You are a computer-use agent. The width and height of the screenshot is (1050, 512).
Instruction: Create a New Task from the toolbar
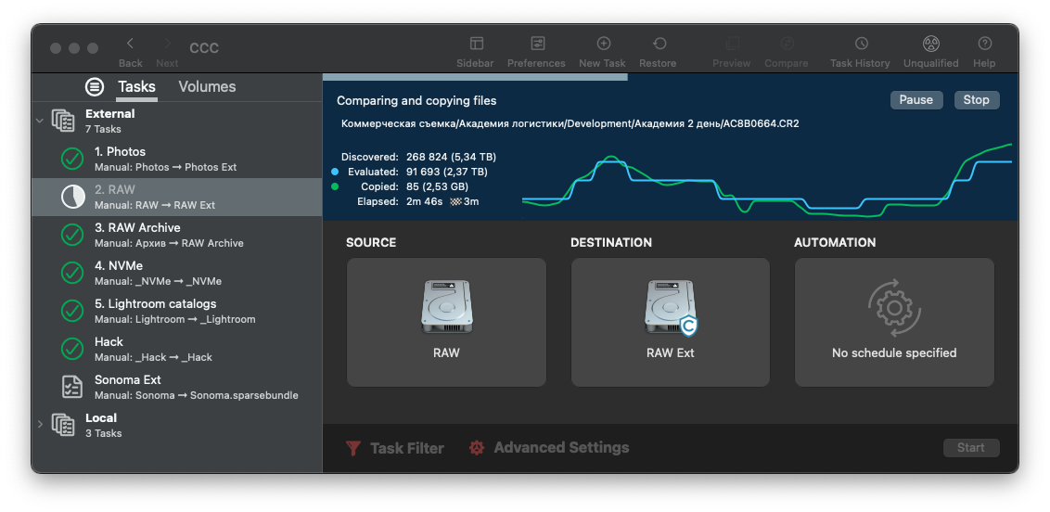point(603,44)
